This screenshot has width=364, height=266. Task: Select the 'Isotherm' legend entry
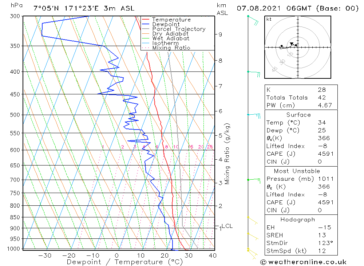[x=166, y=43]
